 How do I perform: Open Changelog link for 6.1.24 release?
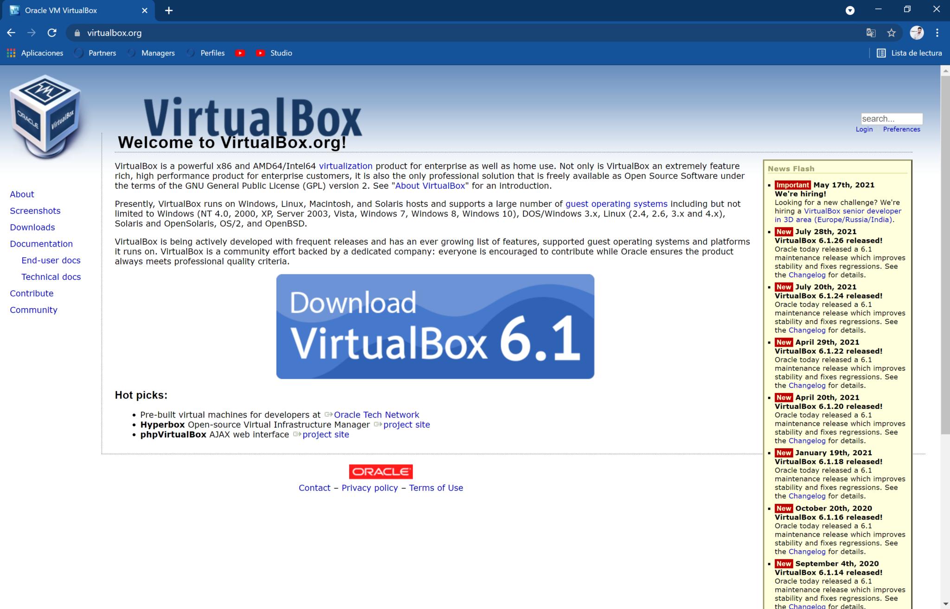pos(807,330)
